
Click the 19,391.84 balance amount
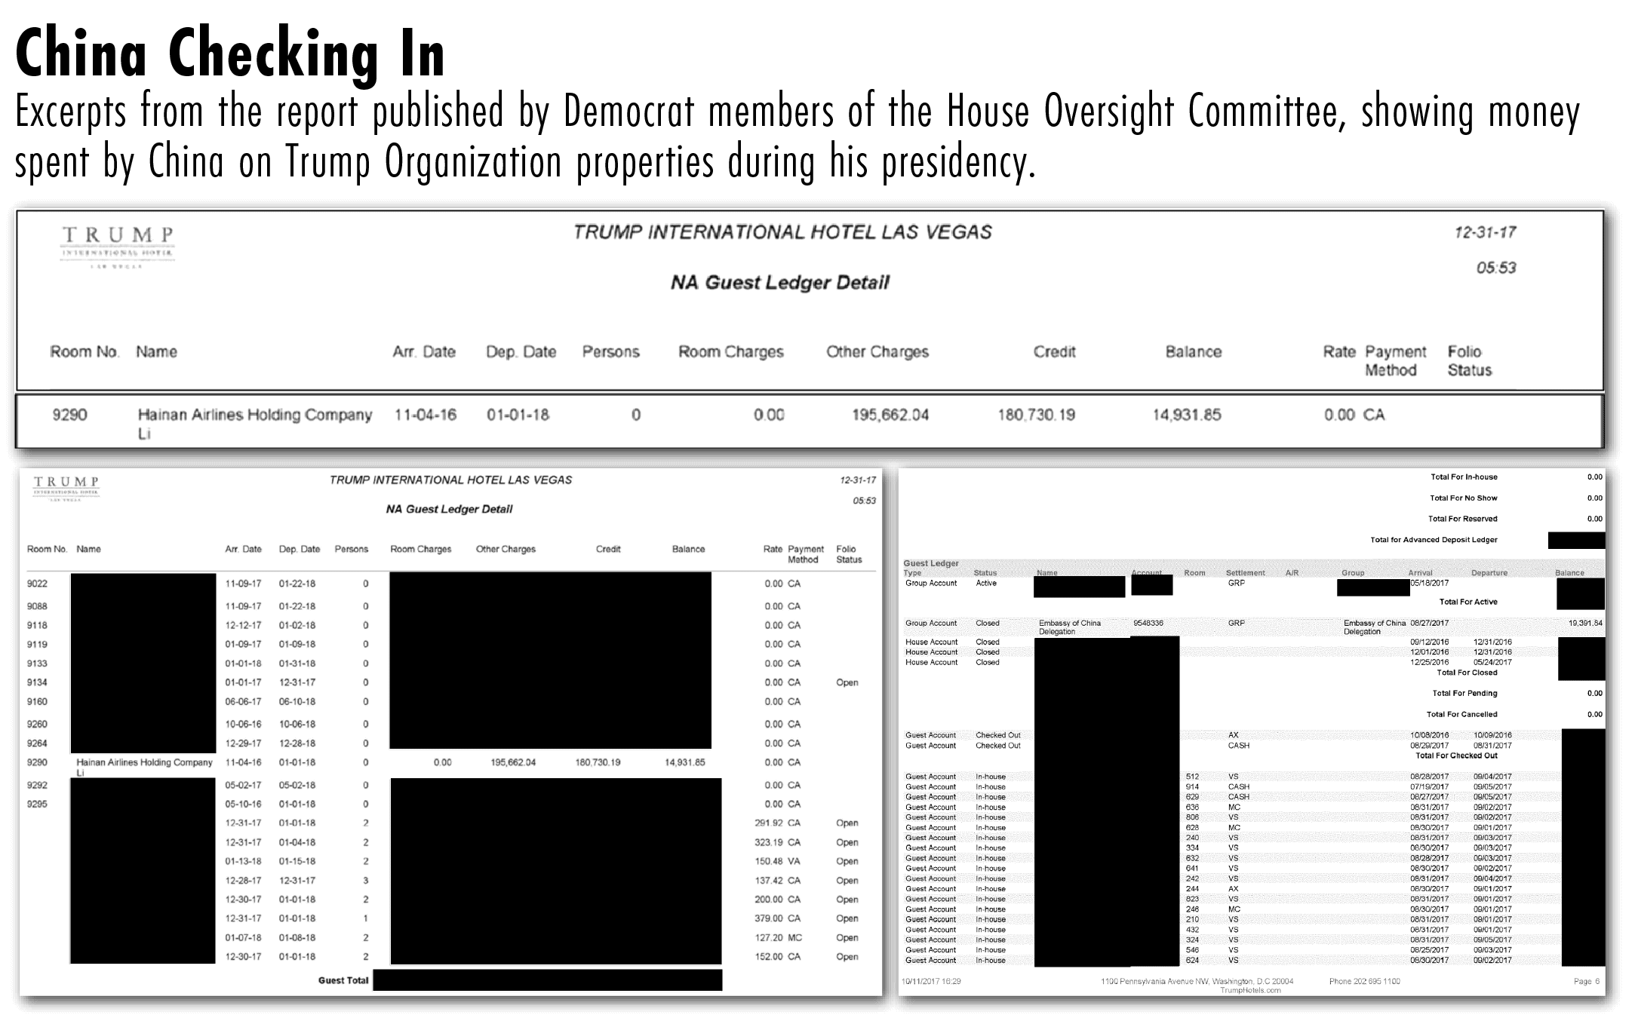[x=1585, y=624]
